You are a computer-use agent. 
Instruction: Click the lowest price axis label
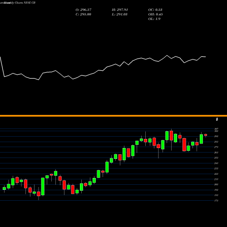(x=216, y=201)
